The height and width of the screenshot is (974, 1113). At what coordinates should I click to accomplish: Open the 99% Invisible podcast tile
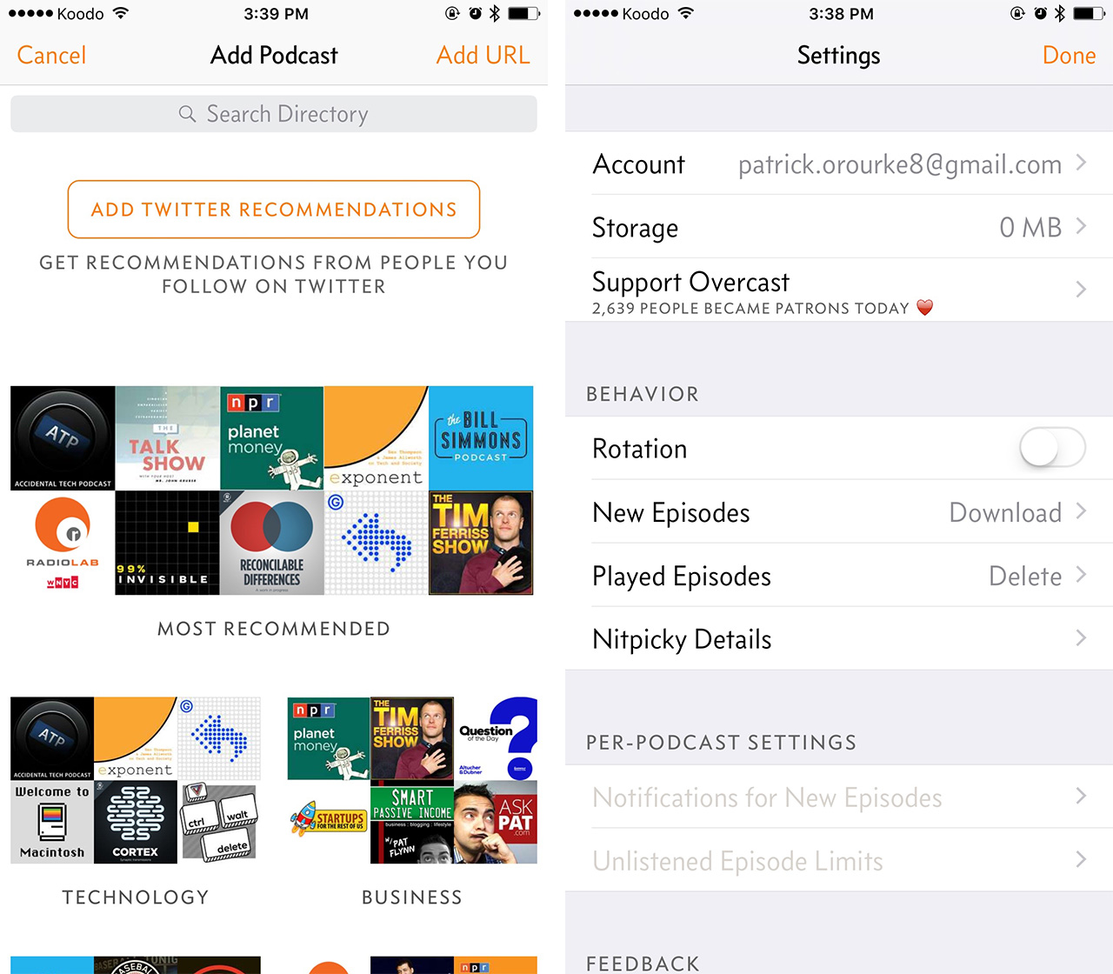[167, 543]
